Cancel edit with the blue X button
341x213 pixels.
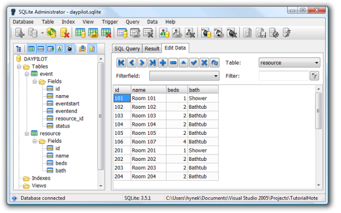204,63
